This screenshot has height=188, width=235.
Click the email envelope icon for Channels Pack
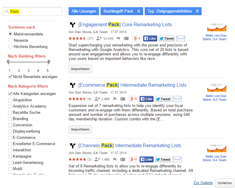pos(177,159)
